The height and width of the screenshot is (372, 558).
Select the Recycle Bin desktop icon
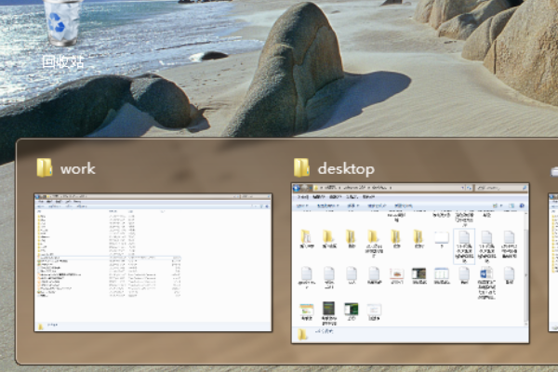(62, 22)
